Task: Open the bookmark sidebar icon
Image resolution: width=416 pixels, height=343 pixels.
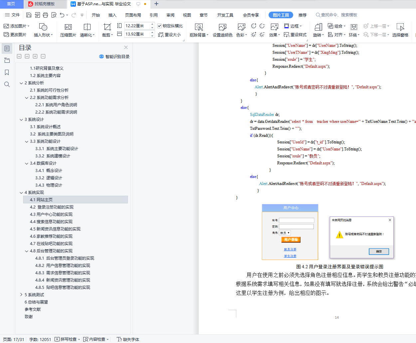Action: pos(7,72)
